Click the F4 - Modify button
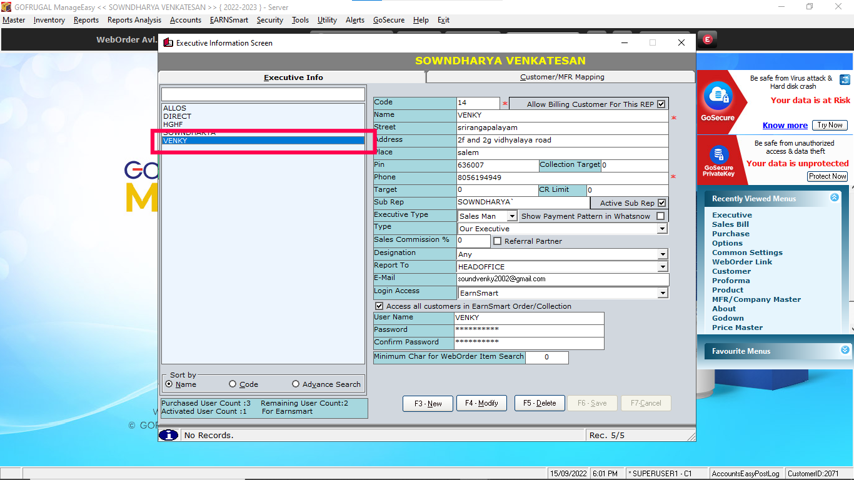 click(x=481, y=403)
